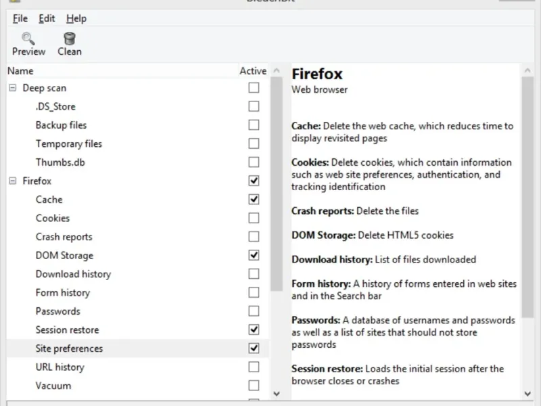
Task: Uncheck the DOM Storage checkbox
Action: pyautogui.click(x=254, y=255)
